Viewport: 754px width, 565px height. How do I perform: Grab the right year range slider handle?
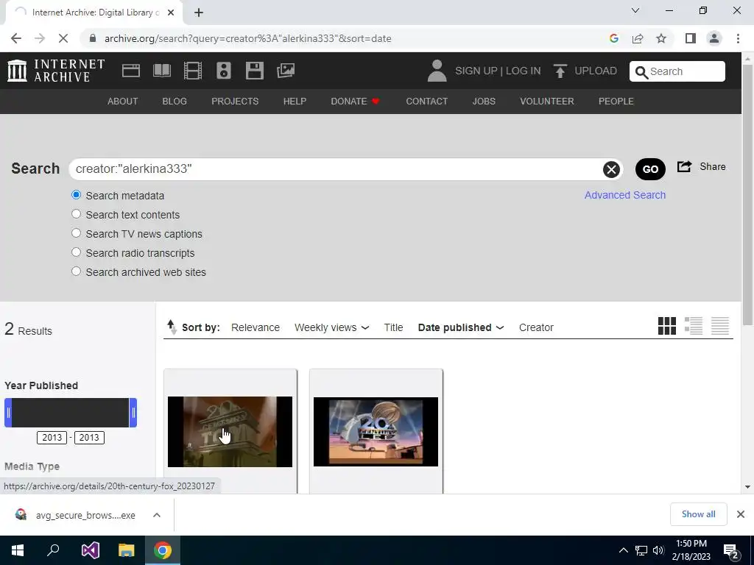tap(133, 413)
